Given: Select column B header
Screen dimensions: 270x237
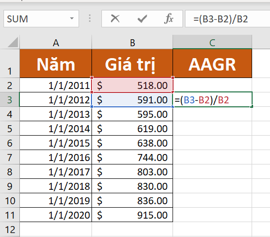Looking at the screenshot, I should coord(132,42).
